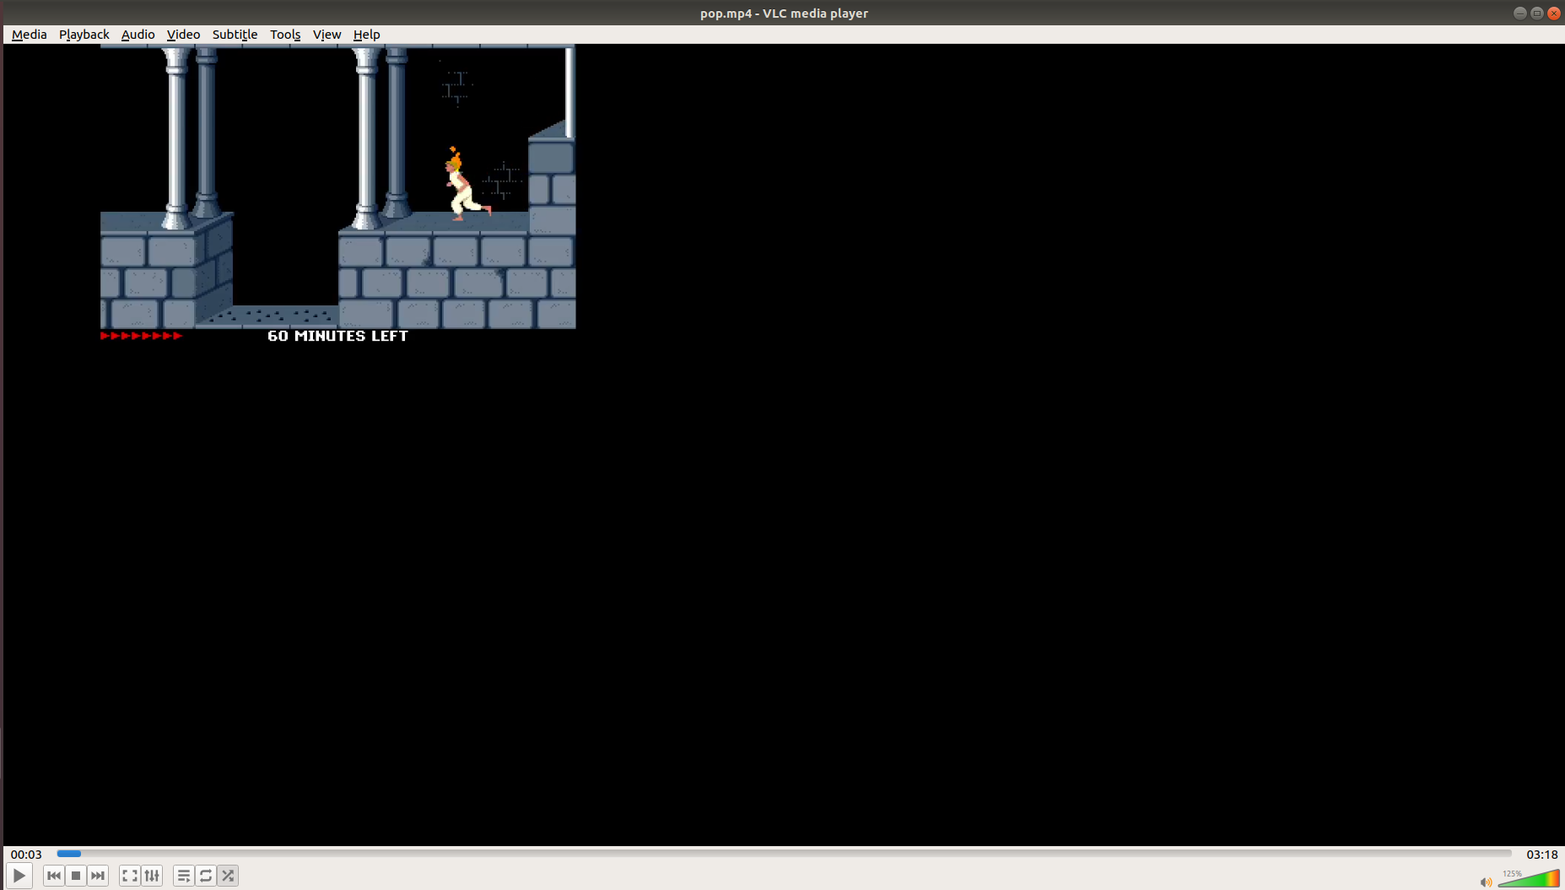The height and width of the screenshot is (890, 1565).
Task: Open the Playback menu
Action: click(x=84, y=35)
